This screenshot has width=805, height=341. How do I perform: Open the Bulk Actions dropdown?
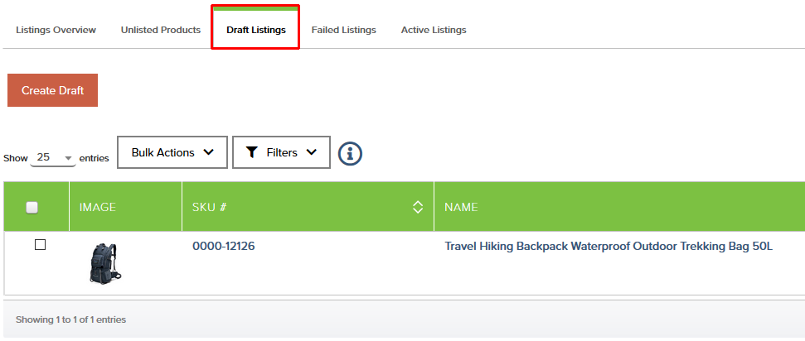pyautogui.click(x=172, y=152)
